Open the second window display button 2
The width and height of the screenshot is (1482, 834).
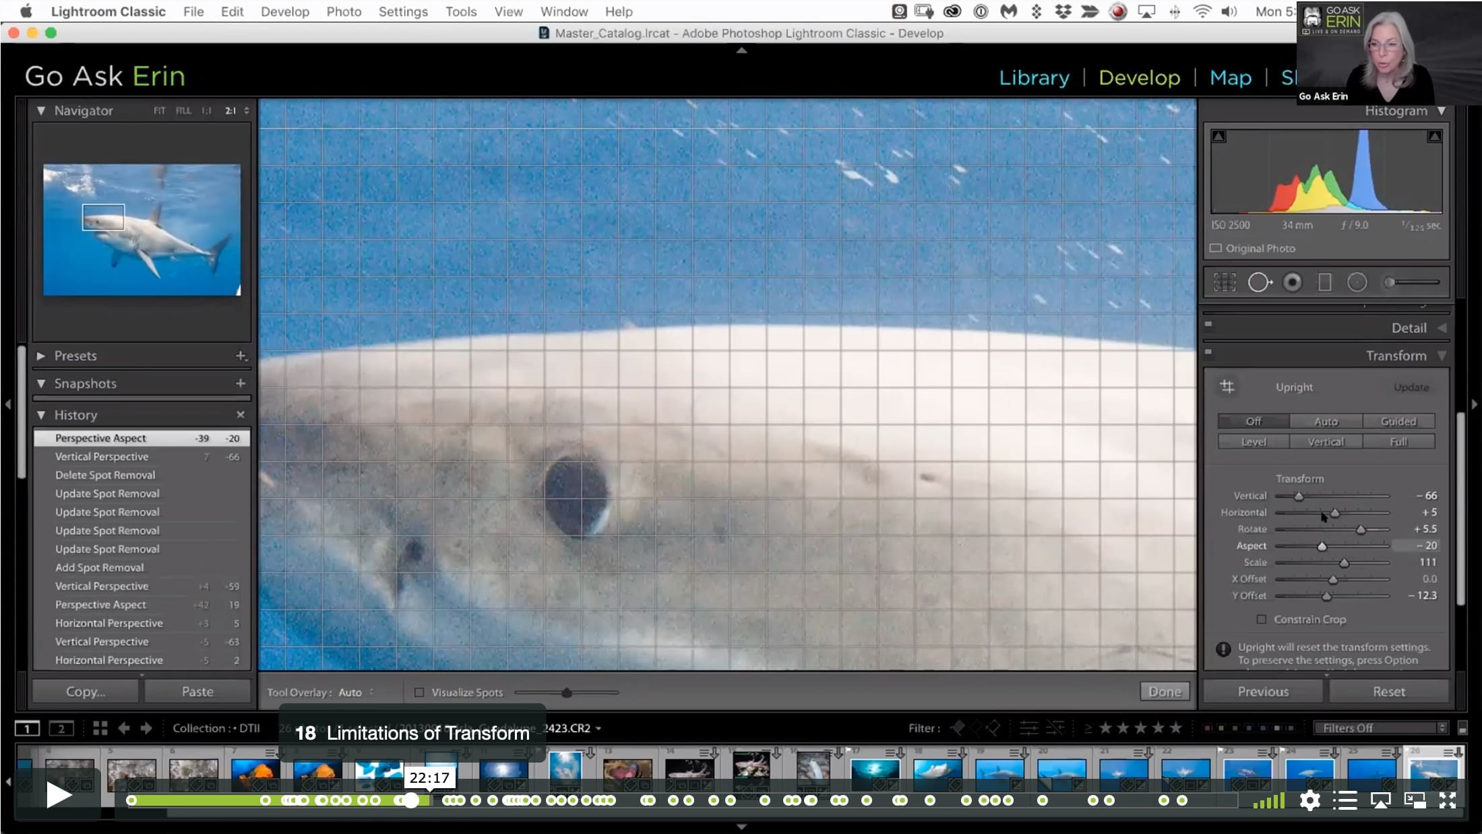61,728
